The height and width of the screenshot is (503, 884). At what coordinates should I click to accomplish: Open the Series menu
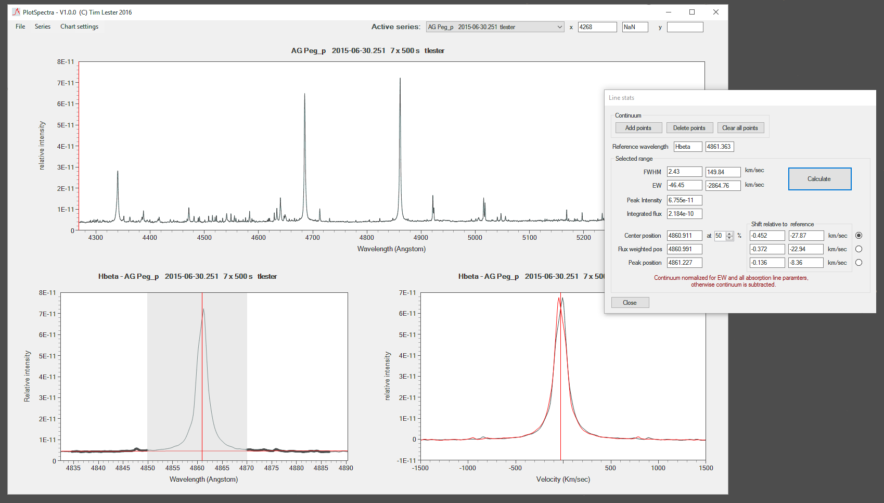click(43, 27)
